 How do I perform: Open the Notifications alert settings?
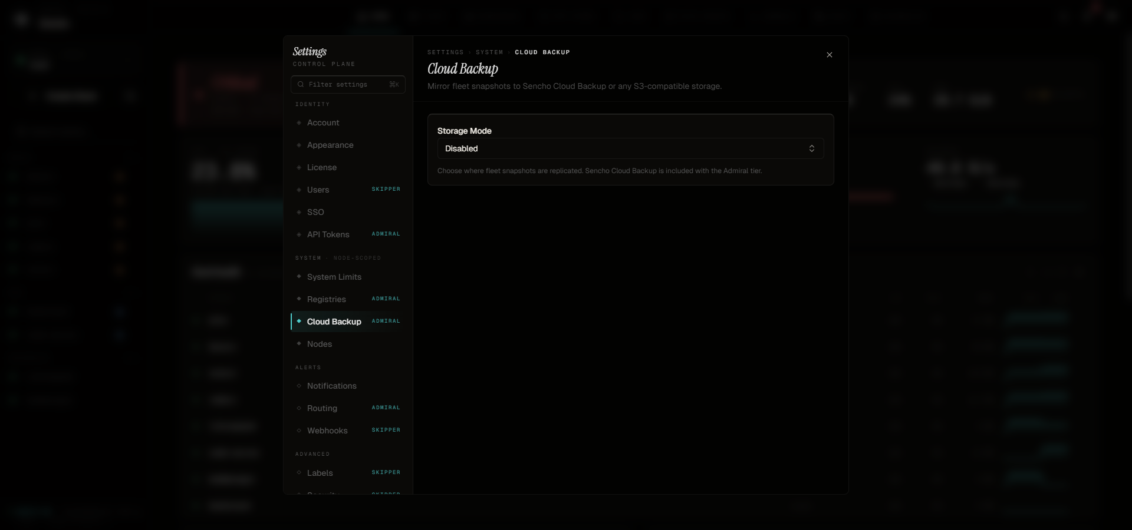point(348,386)
